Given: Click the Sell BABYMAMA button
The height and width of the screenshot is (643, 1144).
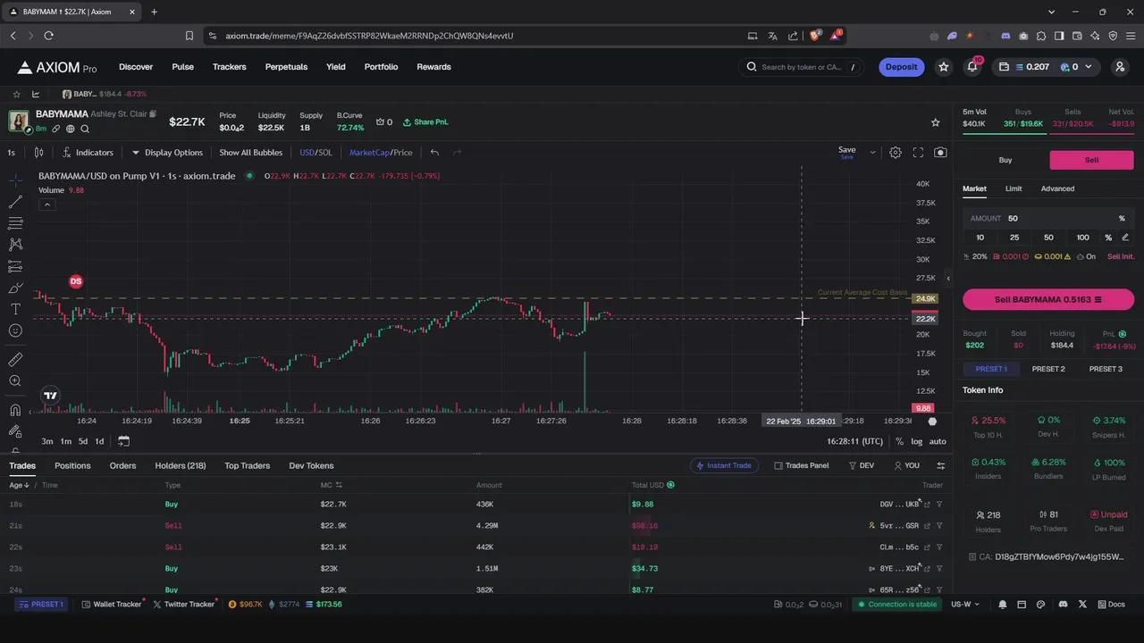Looking at the screenshot, I should click(x=1047, y=300).
